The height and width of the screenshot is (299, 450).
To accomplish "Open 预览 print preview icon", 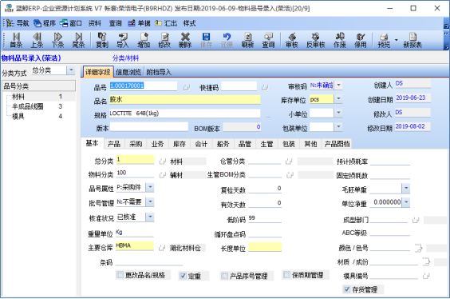I will tap(384, 40).
